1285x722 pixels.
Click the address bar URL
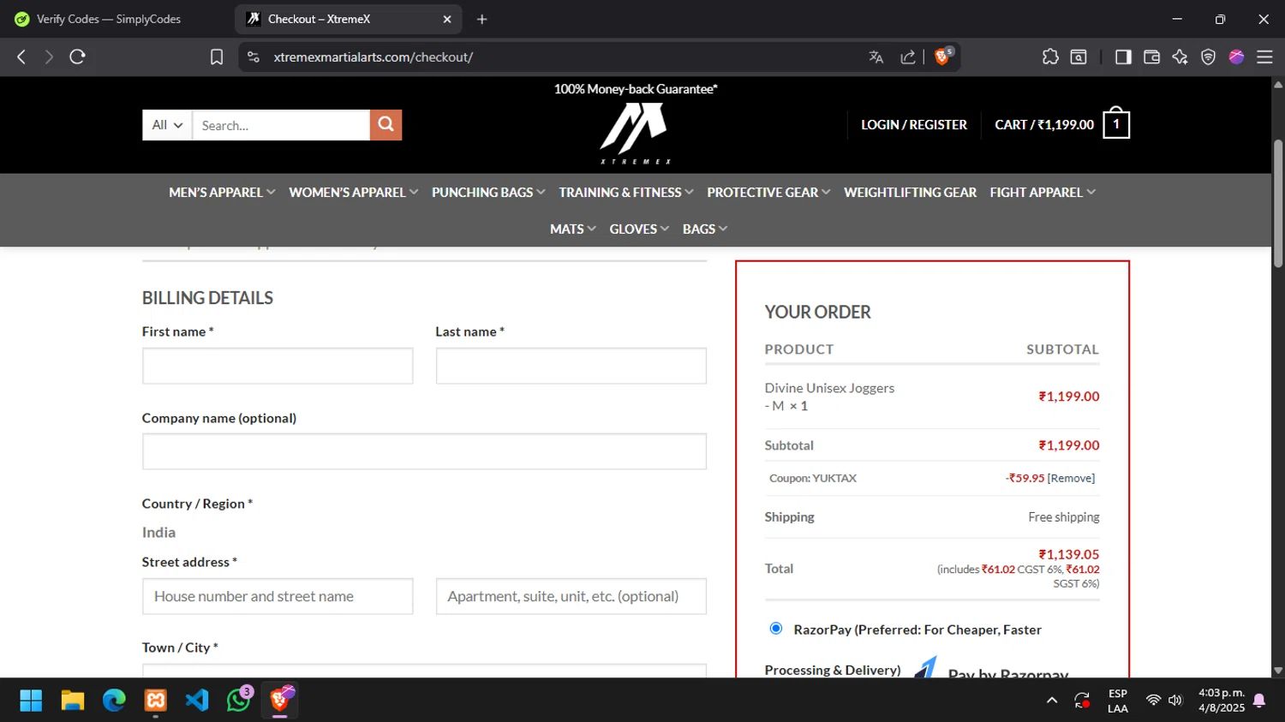374,57
